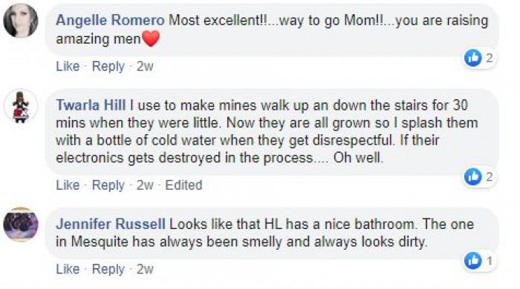Screen dimensions: 520x289
Task: Click the red heart emoji in Angelle's comment
Action: (151, 39)
